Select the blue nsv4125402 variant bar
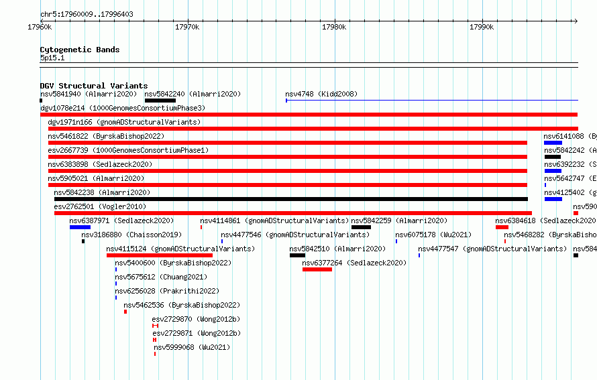Screen dimensions: 597x380 553,199
